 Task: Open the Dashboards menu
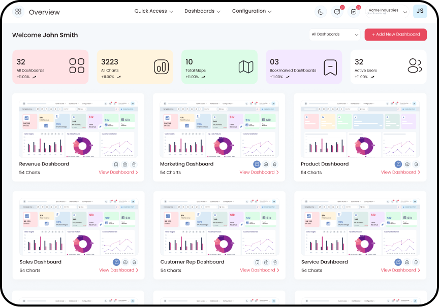202,11
